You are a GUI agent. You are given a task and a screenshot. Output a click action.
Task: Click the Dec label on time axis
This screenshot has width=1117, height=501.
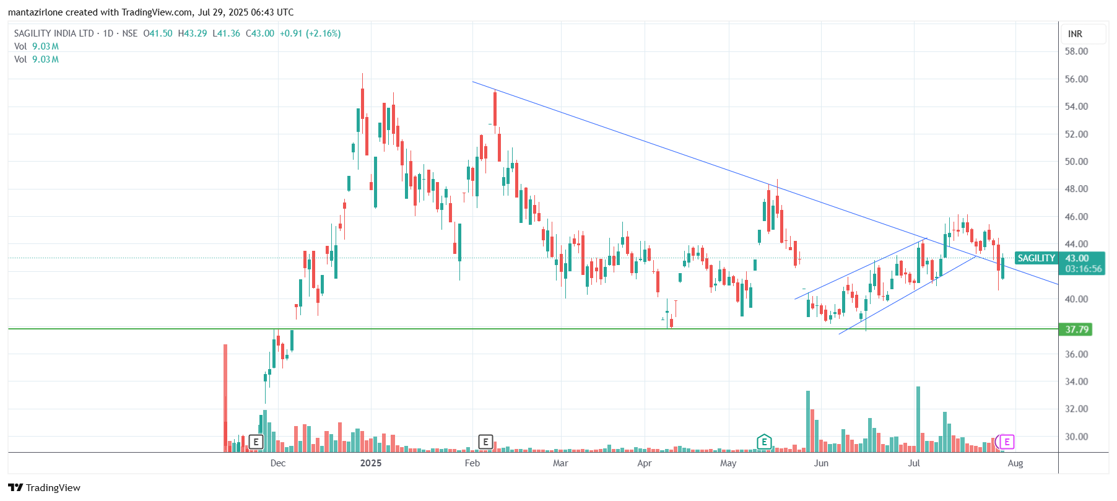click(278, 463)
